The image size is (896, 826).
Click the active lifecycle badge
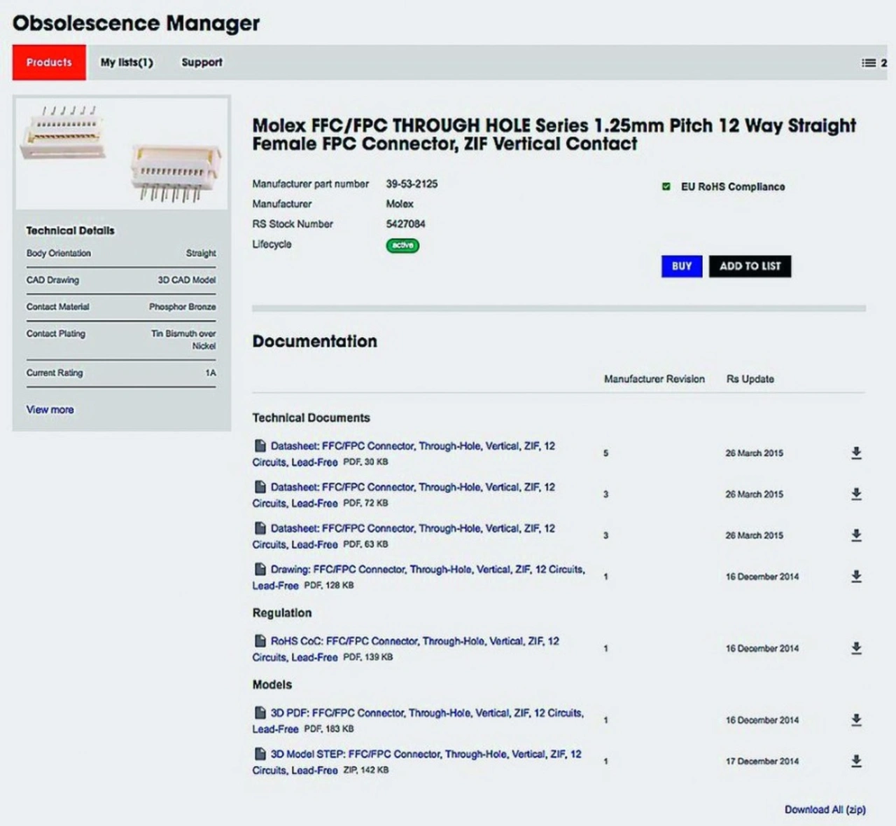pos(402,245)
